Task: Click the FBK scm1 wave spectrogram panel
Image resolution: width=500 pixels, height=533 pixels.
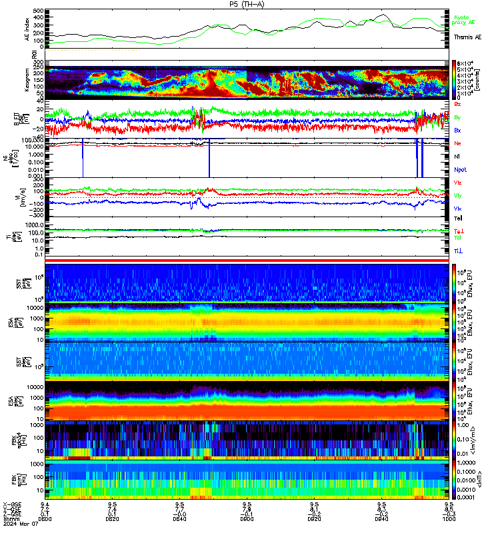Action: pyautogui.click(x=247, y=480)
